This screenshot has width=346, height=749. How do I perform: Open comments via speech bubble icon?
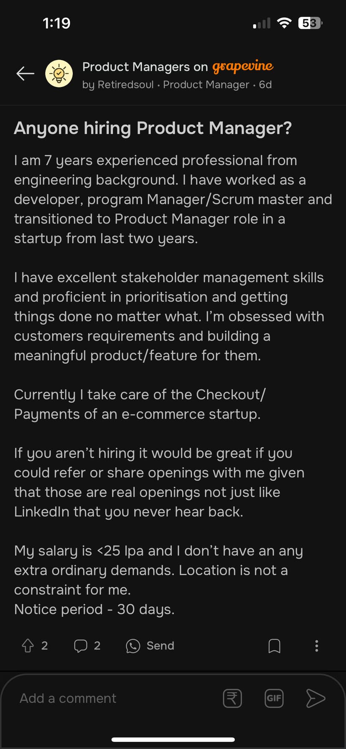(80, 646)
